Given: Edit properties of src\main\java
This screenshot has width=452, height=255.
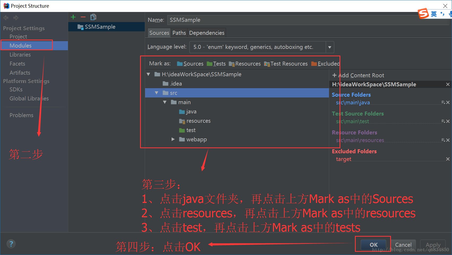Looking at the screenshot, I should pos(443,102).
